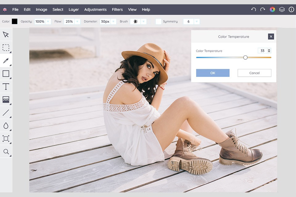Viewport: 296px width, 197px height.
Task: Click the Cancel button
Action: pos(254,73)
